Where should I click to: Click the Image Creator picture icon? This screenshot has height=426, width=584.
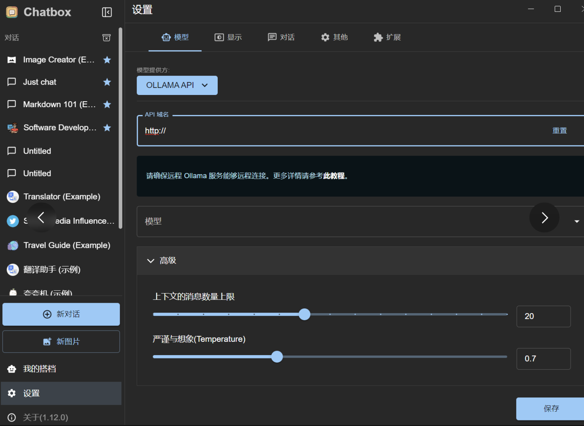(12, 60)
